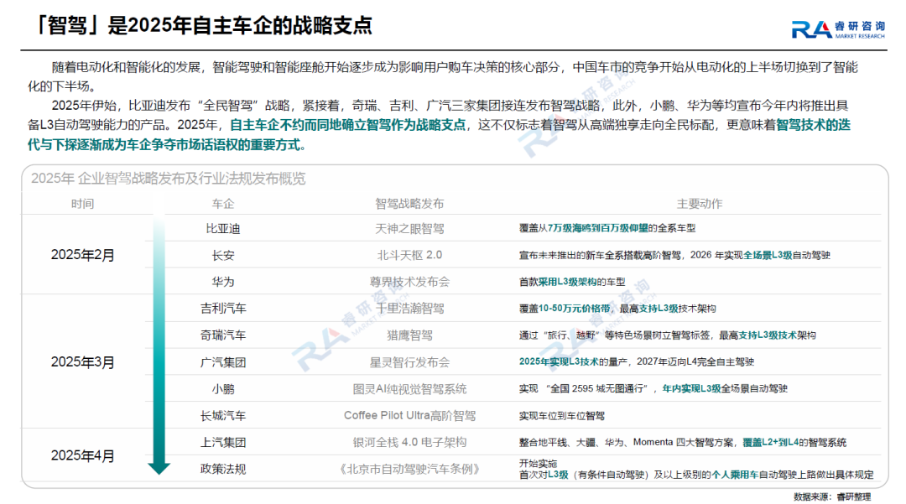Click the RA 睿研咨询 logo
Image resolution: width=906 pixels, height=504 pixels.
click(838, 29)
